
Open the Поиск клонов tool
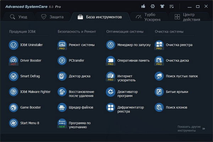pos(159,107)
